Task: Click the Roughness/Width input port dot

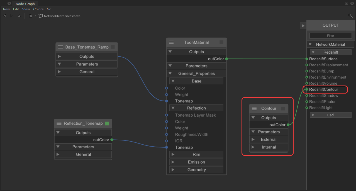Action: click(167, 135)
